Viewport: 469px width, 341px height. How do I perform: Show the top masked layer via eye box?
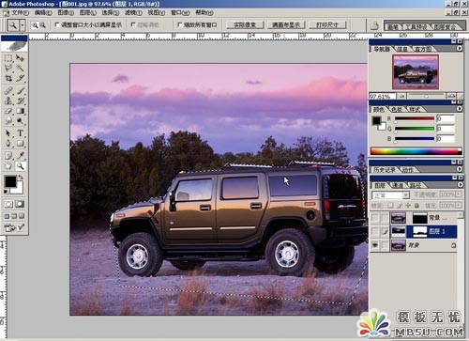[x=374, y=218]
